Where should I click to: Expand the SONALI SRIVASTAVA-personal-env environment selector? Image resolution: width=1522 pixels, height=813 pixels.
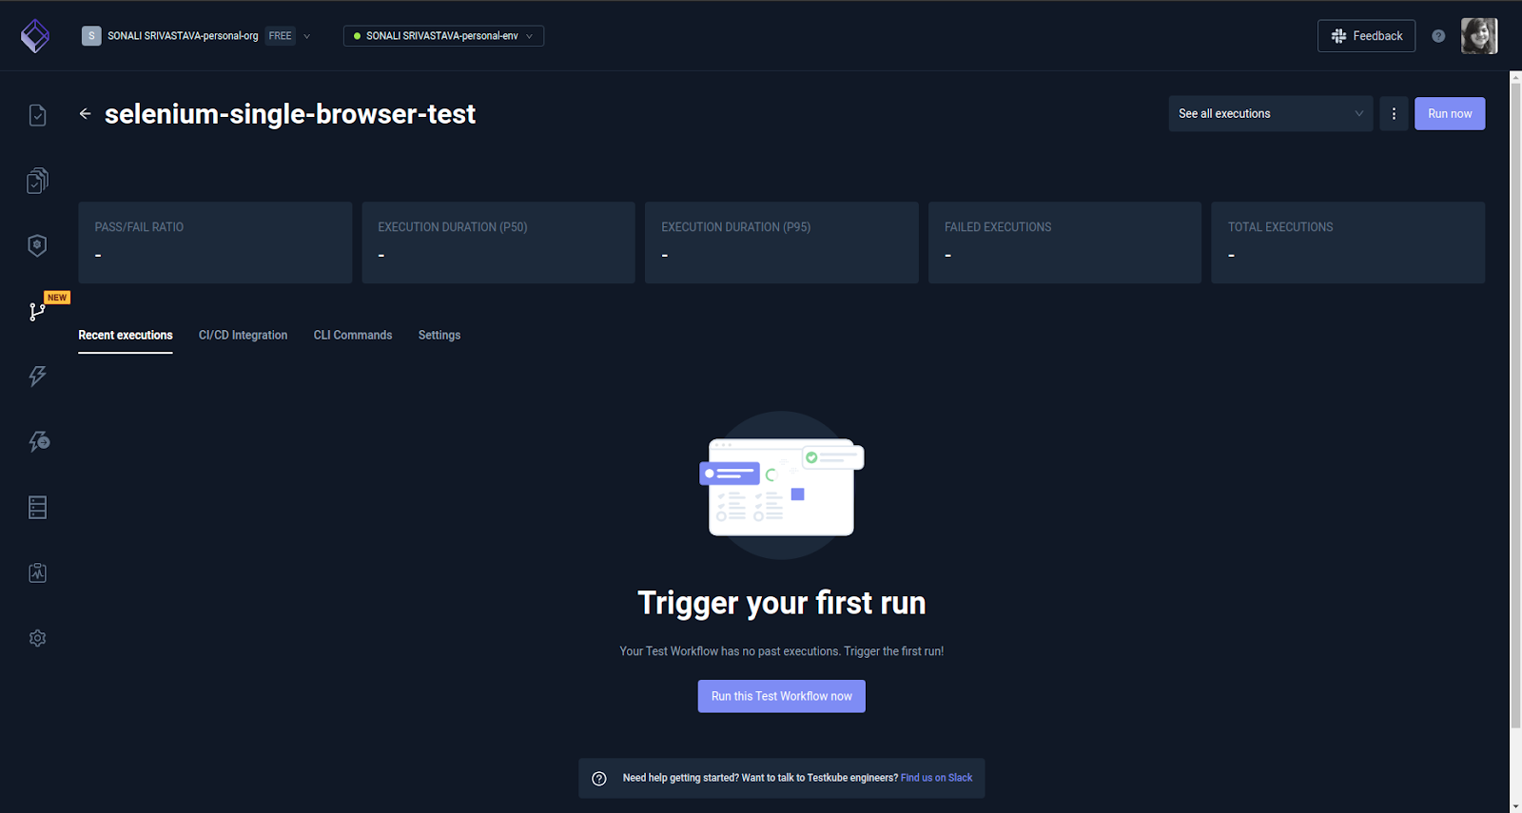pos(443,36)
